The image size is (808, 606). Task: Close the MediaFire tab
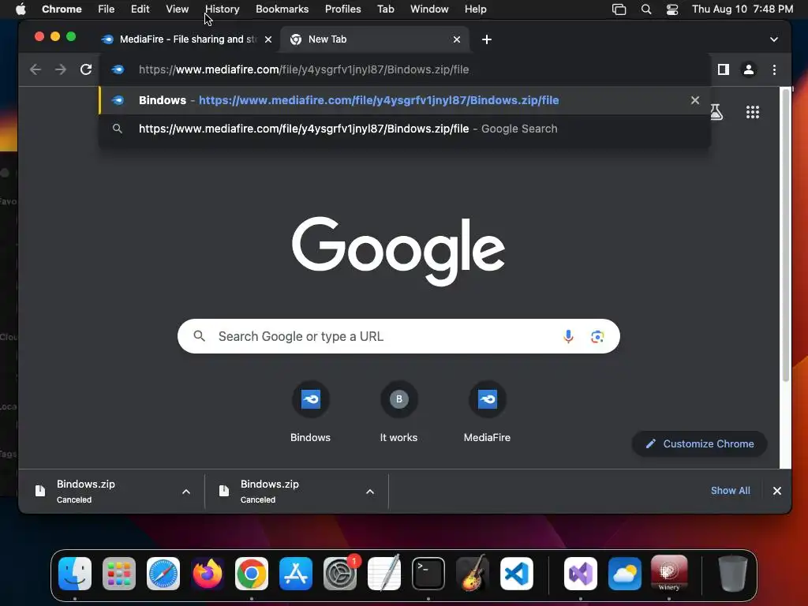268,39
